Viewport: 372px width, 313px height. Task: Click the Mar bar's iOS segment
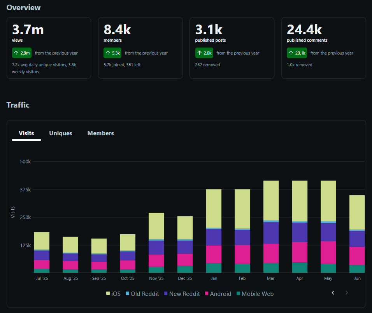(271, 201)
